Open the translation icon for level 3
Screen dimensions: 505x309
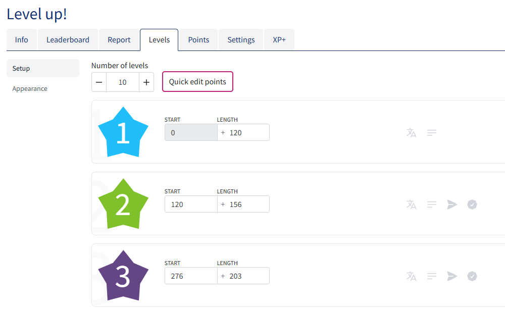[412, 276]
